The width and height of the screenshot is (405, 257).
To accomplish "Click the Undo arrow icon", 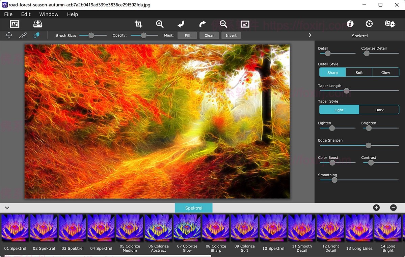I will tap(181, 24).
